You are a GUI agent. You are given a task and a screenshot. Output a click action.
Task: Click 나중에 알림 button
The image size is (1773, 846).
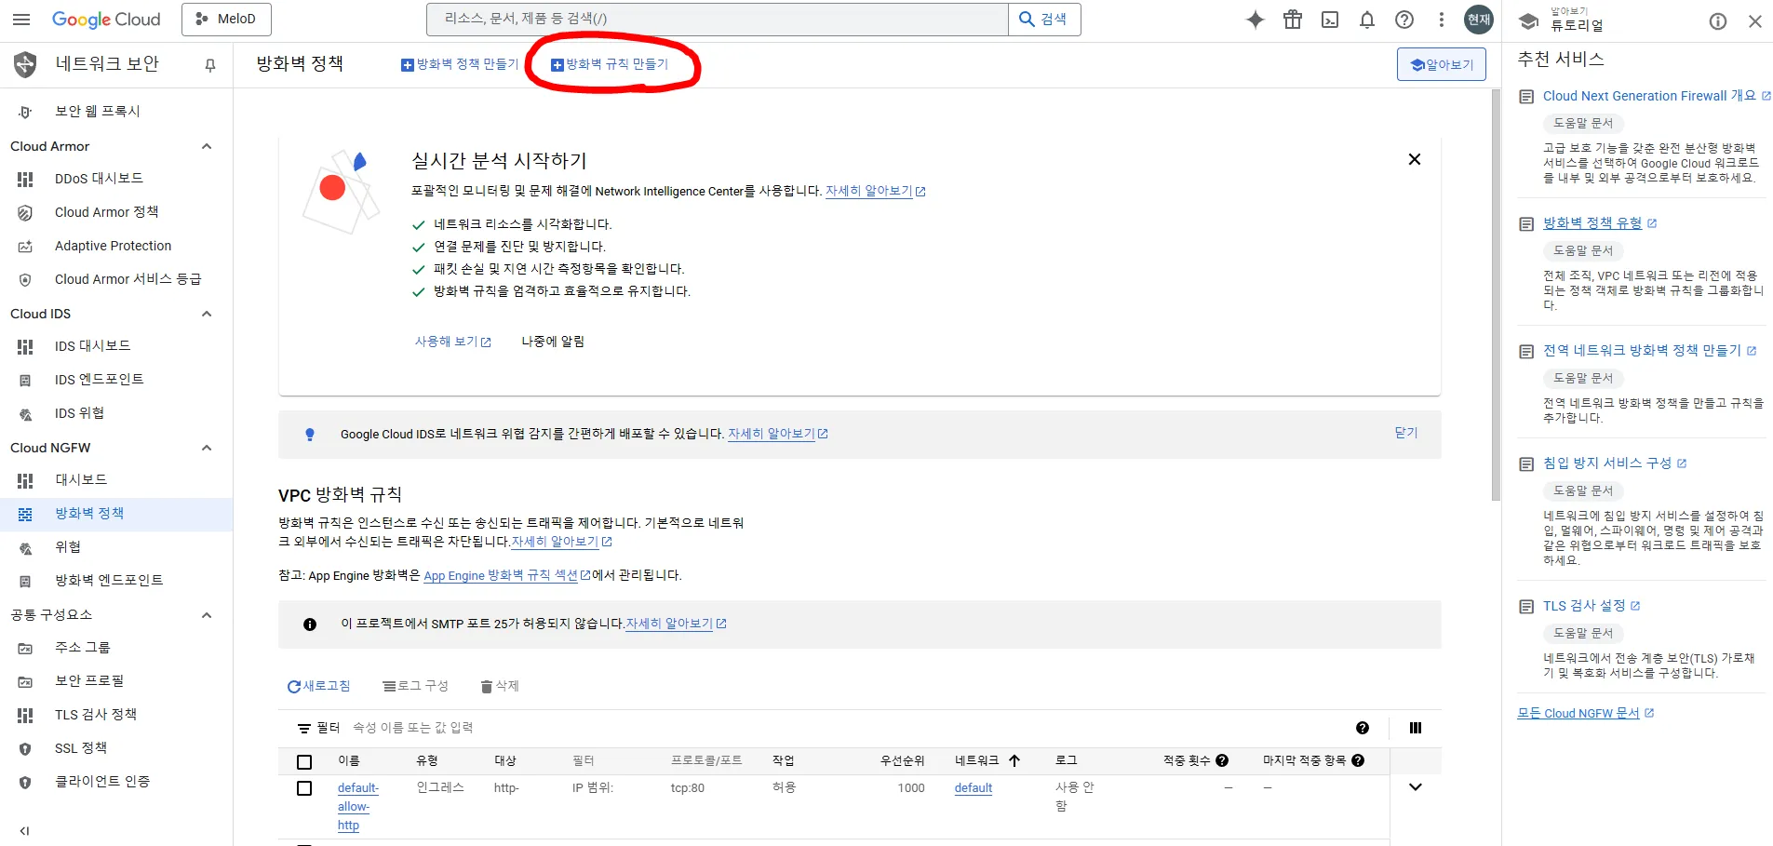[x=553, y=342]
